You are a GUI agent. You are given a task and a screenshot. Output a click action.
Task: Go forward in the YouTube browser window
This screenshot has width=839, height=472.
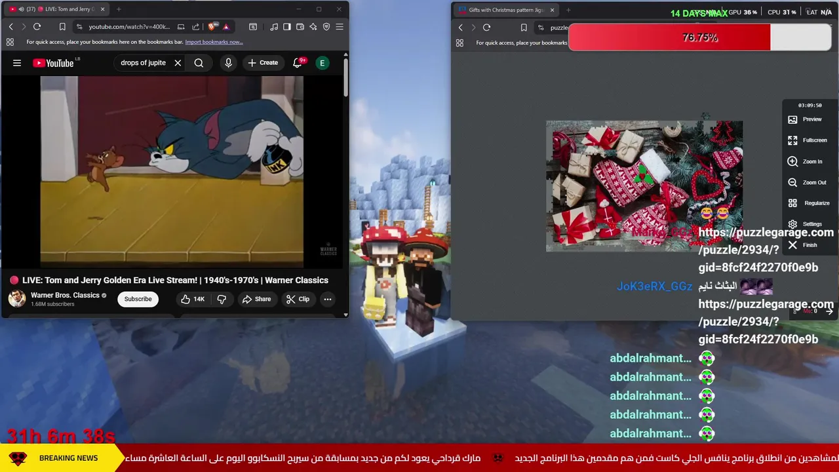click(x=24, y=27)
